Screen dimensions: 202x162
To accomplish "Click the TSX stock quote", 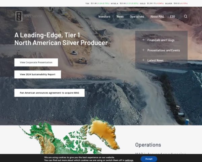I will pos(97,3).
